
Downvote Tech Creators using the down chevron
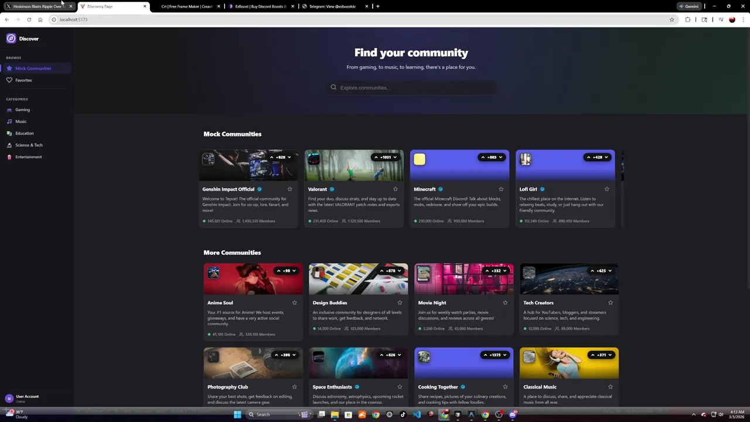point(610,271)
